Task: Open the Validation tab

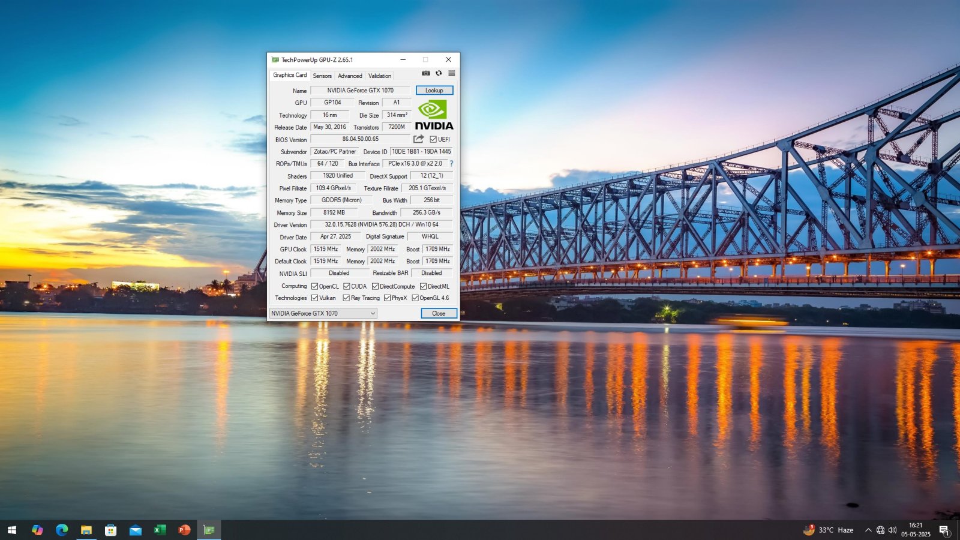Action: click(x=380, y=76)
